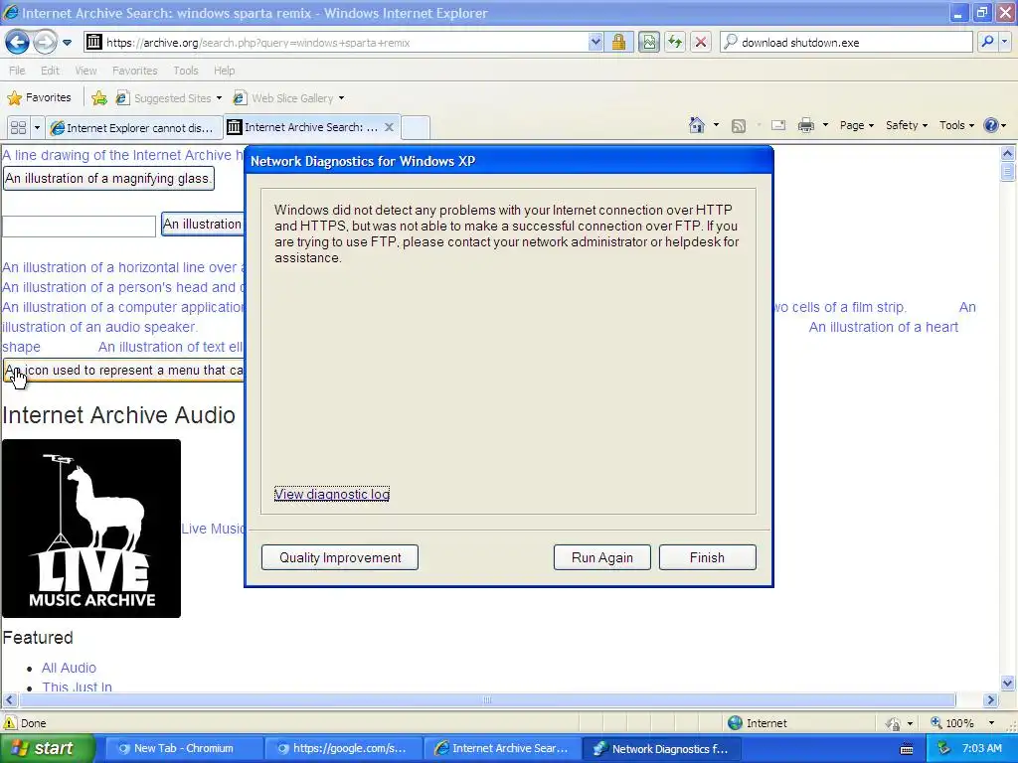Viewport: 1018px width, 763px height.
Task: Click the horizontal scrollbar right arrow
Action: point(991,700)
